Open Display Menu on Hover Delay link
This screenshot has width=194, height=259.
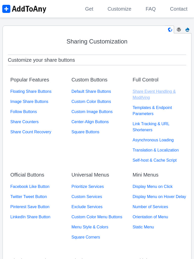click(x=159, y=197)
